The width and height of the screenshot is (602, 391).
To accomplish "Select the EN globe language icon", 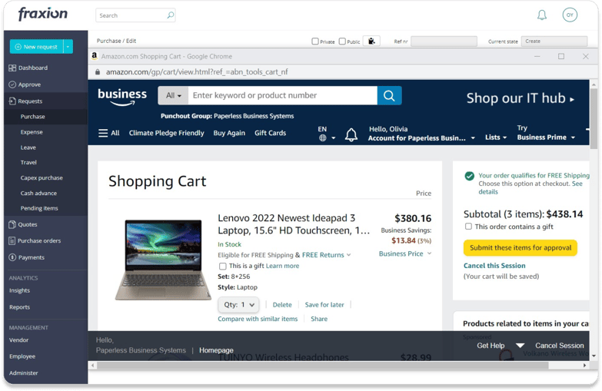I will [x=322, y=138].
